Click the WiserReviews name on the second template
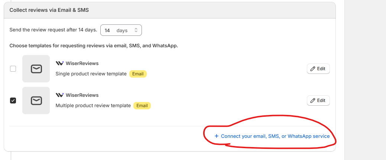The height and width of the screenshot is (160, 386). pyautogui.click(x=82, y=95)
